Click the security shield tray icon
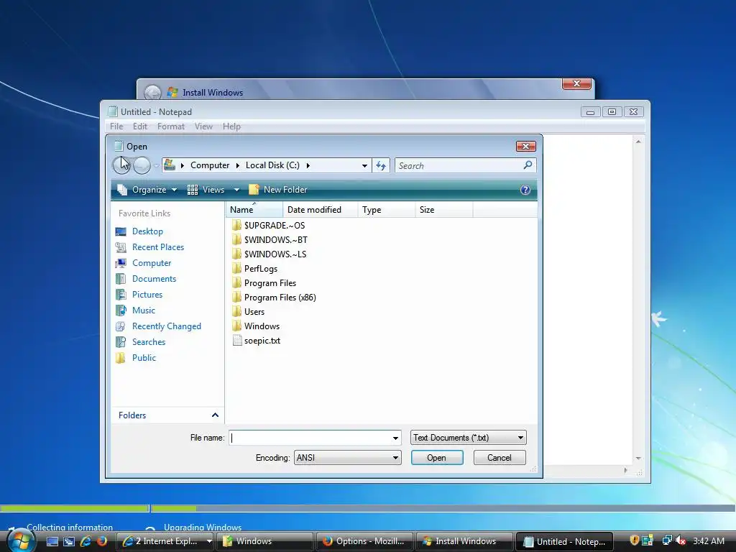736x552 pixels. pyautogui.click(x=634, y=540)
